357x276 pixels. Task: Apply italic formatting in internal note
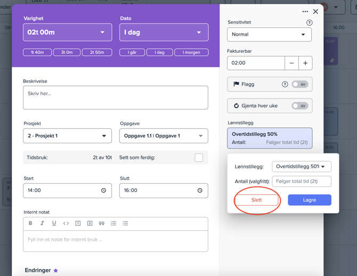(x=42, y=223)
